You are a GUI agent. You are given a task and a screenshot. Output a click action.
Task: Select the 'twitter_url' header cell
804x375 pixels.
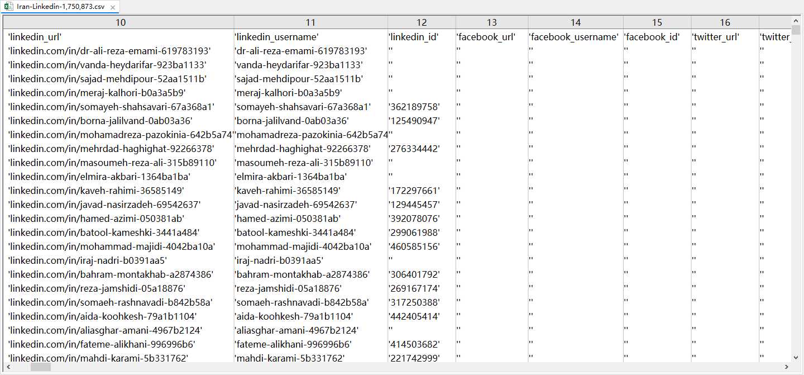coord(716,37)
